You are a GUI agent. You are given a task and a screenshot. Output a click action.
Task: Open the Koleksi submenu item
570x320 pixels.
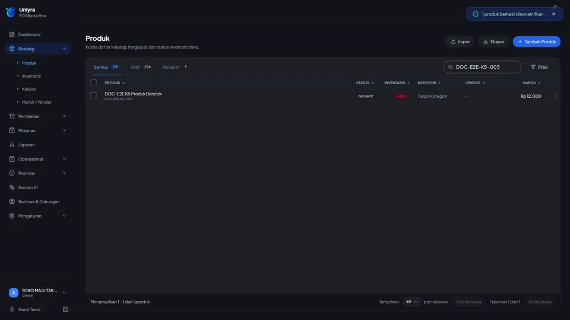point(28,89)
